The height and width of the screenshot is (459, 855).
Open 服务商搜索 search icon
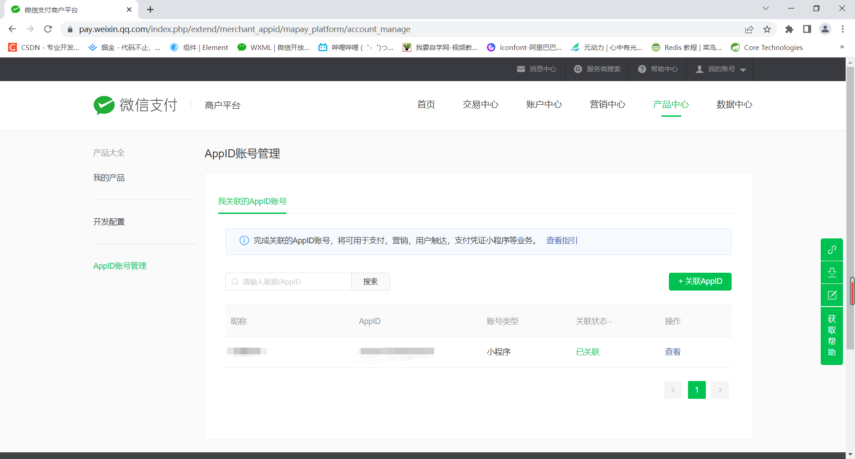(578, 69)
